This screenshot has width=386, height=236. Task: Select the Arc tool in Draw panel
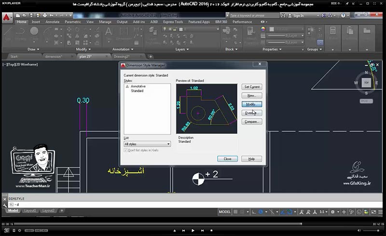pos(47,31)
